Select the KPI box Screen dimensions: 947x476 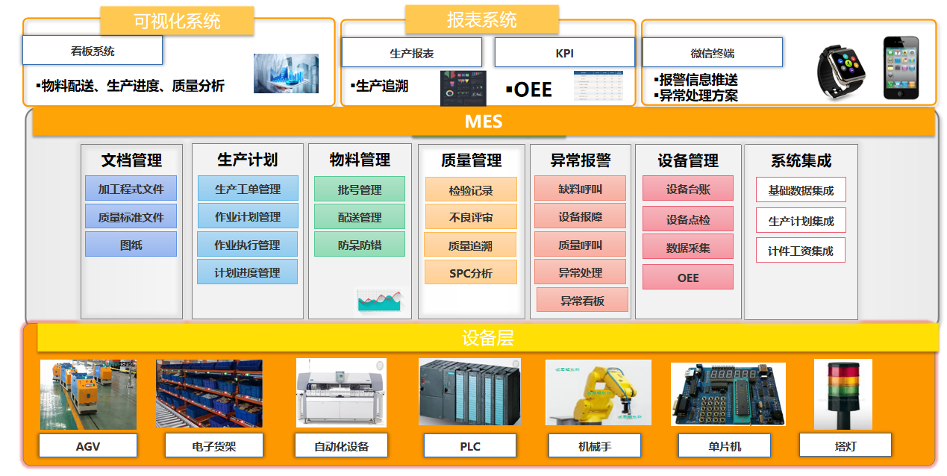pyautogui.click(x=565, y=52)
